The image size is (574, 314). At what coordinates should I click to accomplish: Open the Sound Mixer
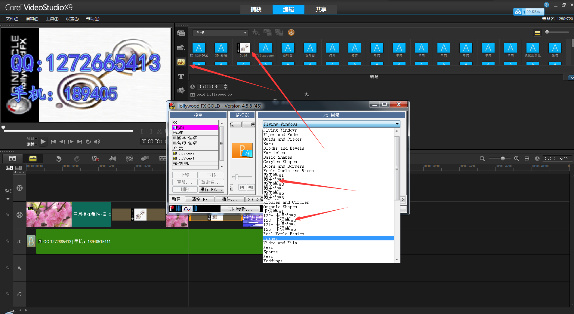coord(113,159)
